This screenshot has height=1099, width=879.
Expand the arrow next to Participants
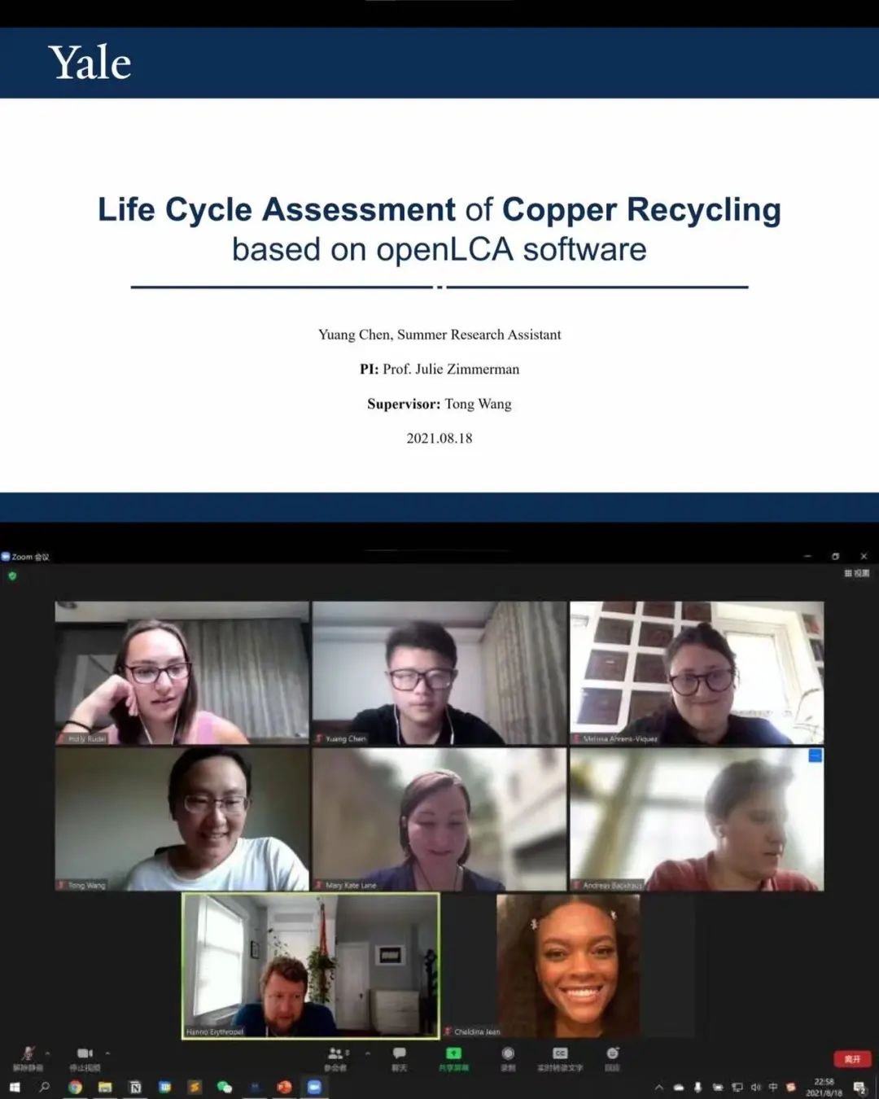pyautogui.click(x=368, y=1053)
